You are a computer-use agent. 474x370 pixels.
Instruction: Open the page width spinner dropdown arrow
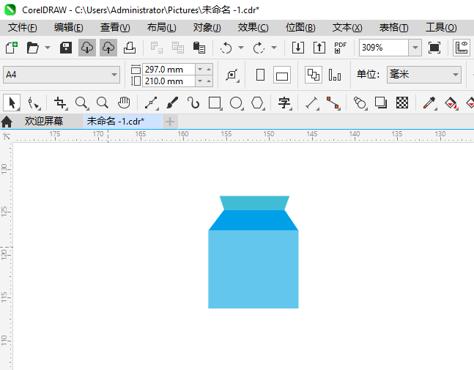point(200,69)
